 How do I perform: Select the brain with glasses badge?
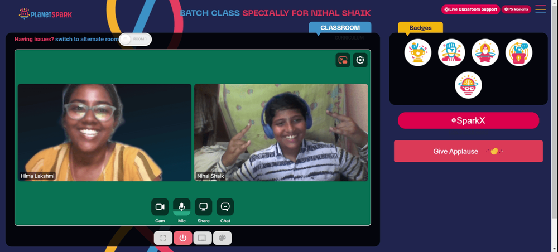pyautogui.click(x=468, y=85)
